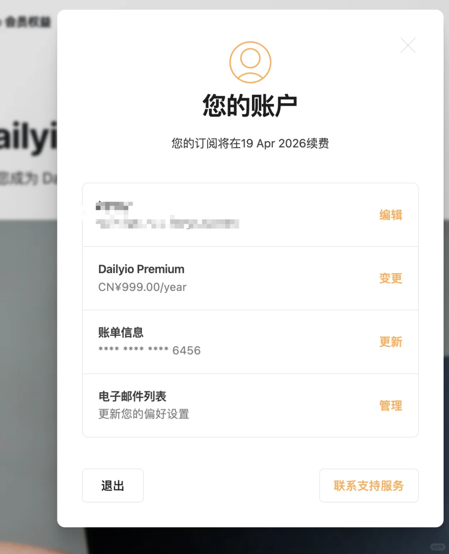Close the account dialog with the X icon
449x554 pixels.
coord(408,45)
